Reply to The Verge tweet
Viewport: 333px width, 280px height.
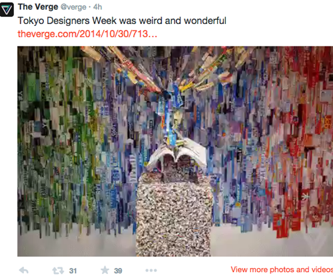coord(24,271)
